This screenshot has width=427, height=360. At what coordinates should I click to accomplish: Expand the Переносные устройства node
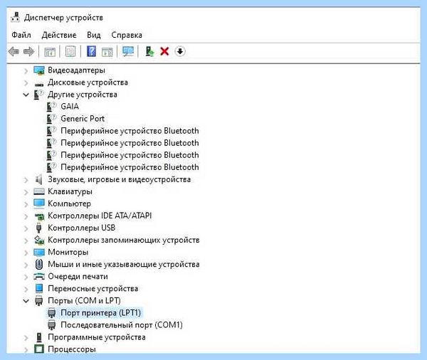[x=26, y=289]
